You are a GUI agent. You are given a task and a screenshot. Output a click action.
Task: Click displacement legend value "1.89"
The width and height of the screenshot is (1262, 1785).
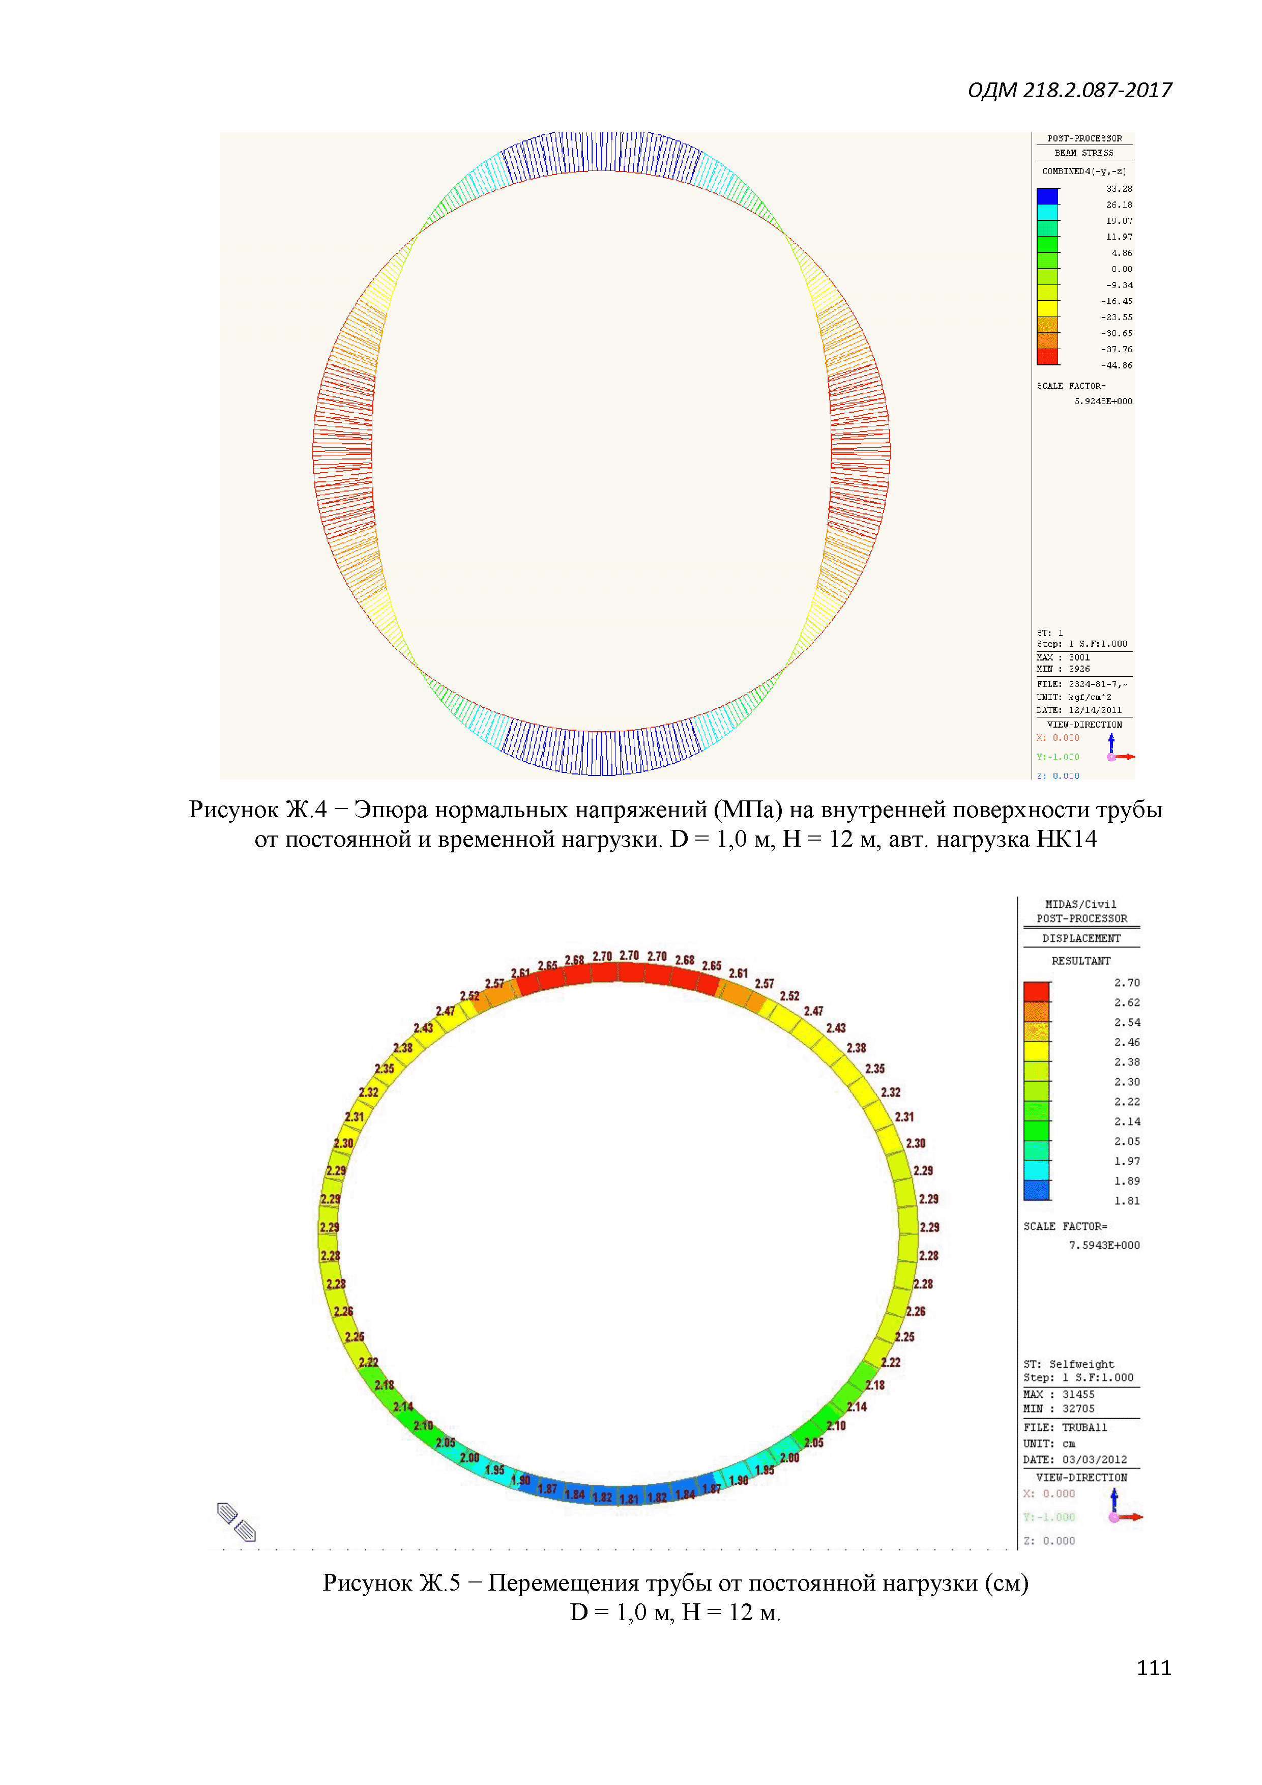click(x=1127, y=1181)
